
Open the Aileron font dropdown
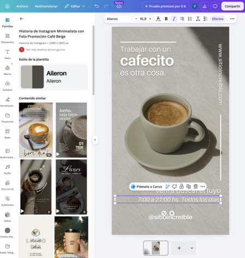(118, 19)
